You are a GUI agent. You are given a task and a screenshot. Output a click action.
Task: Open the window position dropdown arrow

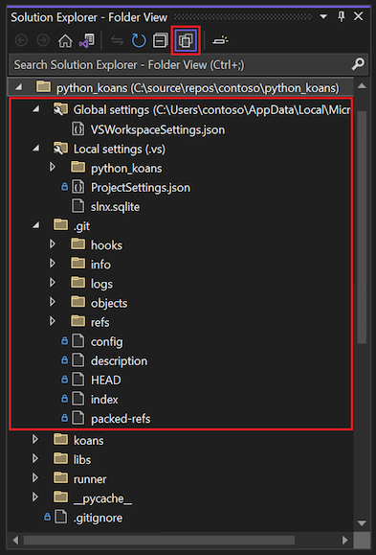click(323, 17)
